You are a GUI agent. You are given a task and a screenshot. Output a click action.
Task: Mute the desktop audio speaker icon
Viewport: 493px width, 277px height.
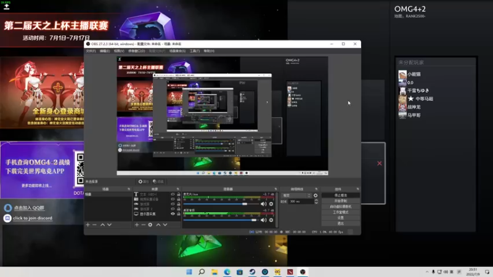point(264,220)
